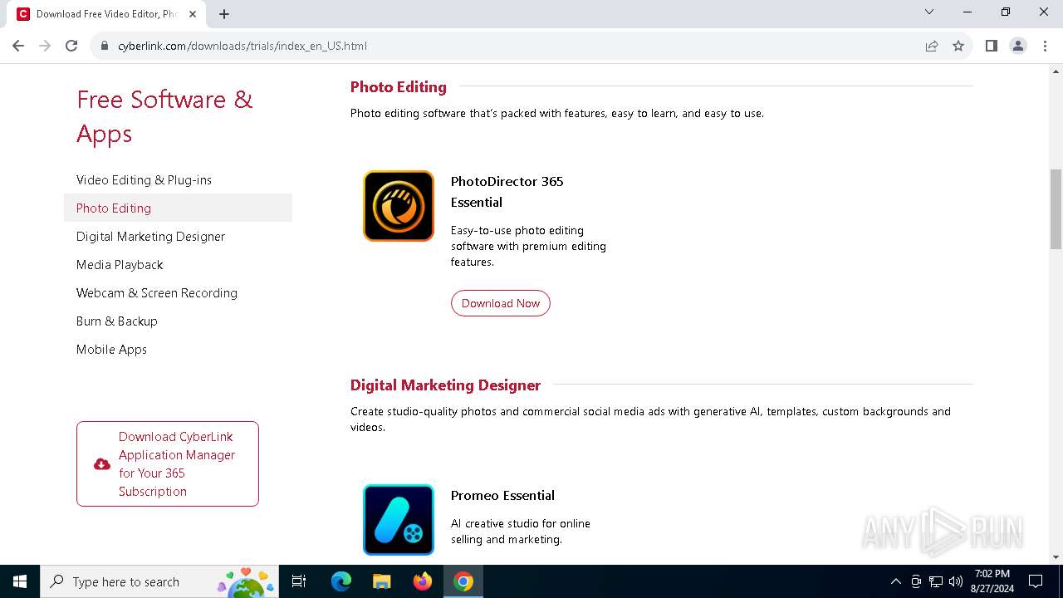
Task: Open Task View on the taskbar
Action: 299,581
